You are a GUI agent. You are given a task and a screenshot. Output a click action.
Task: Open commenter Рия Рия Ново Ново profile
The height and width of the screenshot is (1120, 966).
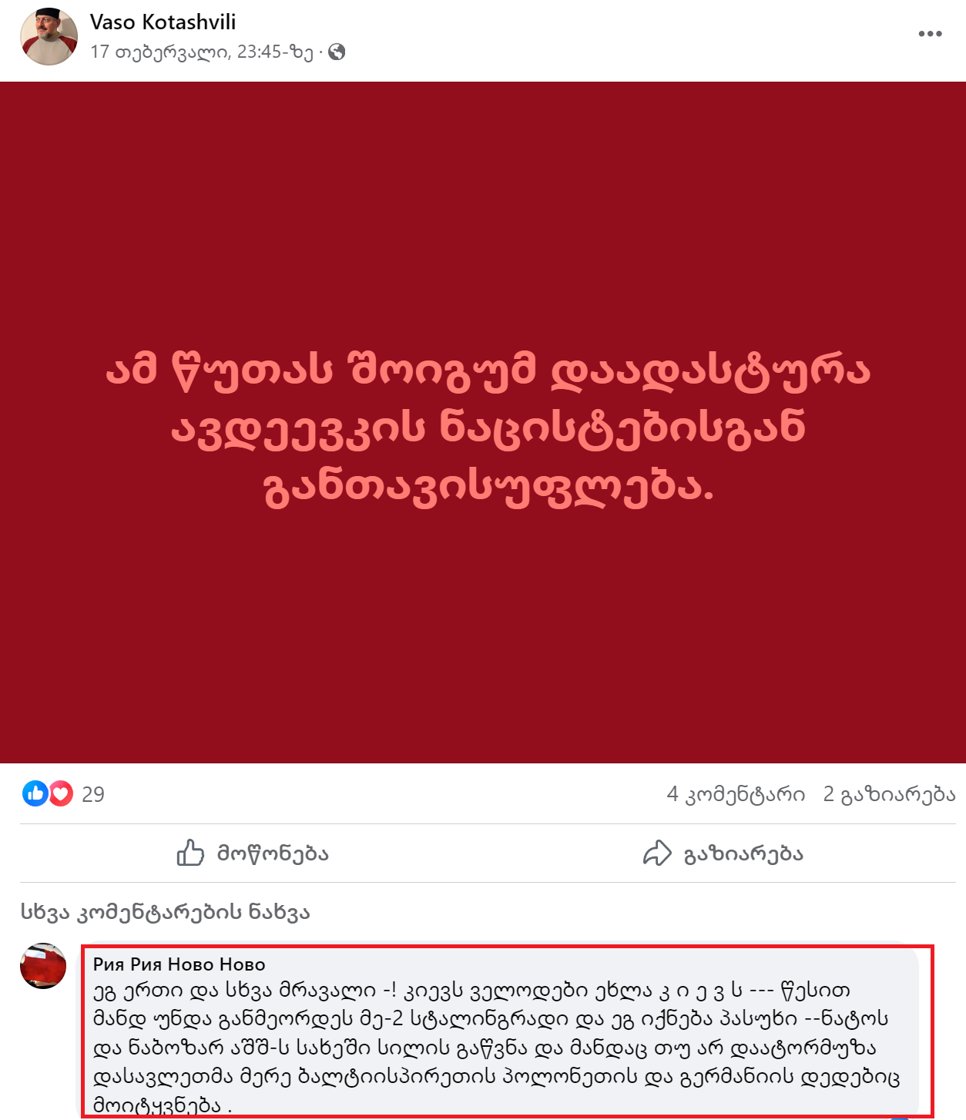point(179,964)
